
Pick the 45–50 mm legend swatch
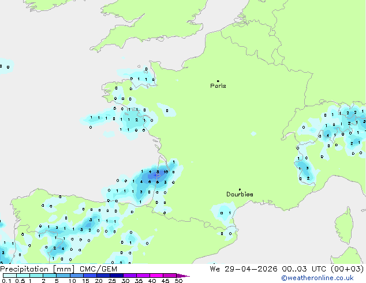click(170, 275)
